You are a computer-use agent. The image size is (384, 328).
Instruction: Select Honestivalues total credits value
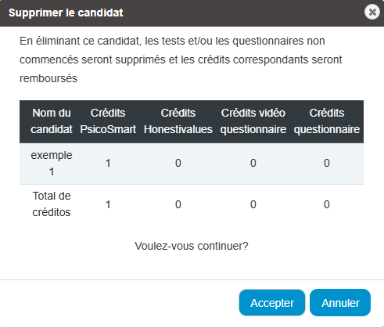178,204
